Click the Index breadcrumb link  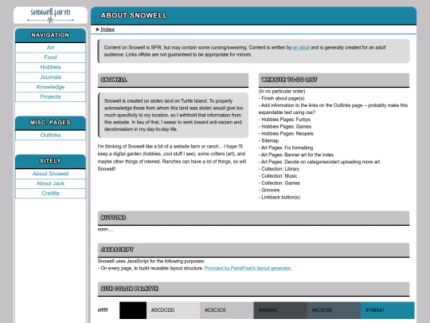coord(107,30)
